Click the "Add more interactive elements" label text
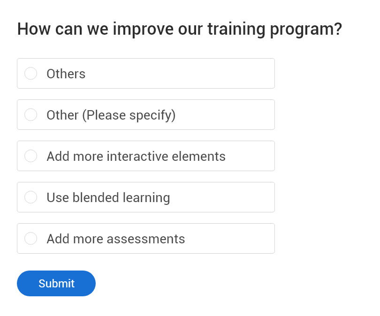 pyautogui.click(x=136, y=157)
